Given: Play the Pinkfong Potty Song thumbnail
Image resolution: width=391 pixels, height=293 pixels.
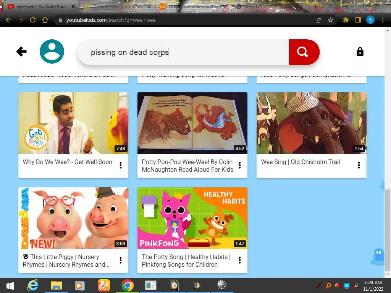Looking at the screenshot, I should point(192,218).
